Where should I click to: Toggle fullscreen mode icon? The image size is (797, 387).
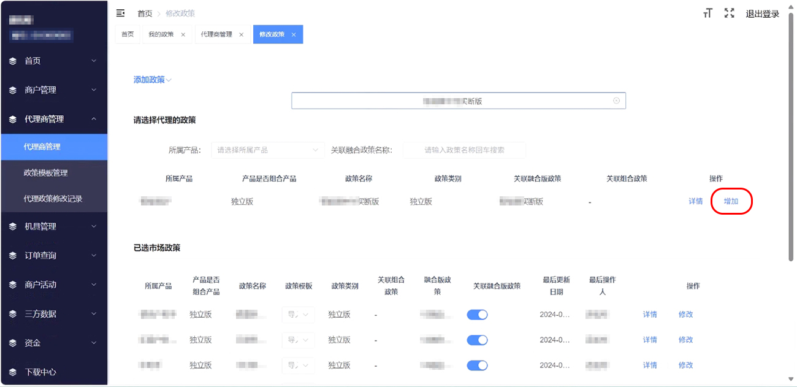(729, 13)
